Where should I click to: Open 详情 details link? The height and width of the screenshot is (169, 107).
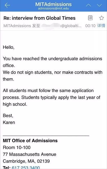(101, 26)
